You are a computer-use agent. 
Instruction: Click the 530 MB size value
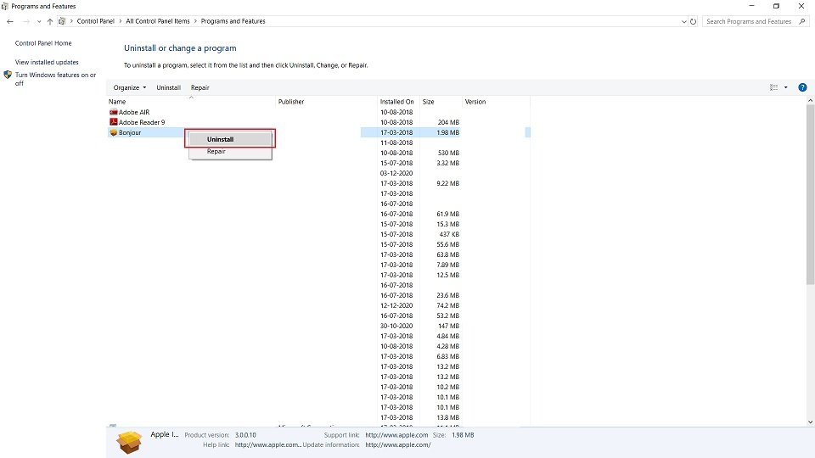(x=448, y=154)
